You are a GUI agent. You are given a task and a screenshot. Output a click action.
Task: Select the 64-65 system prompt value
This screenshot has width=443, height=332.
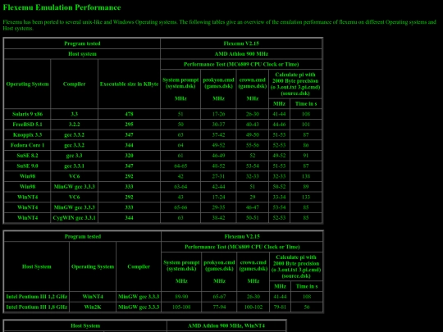tap(180, 166)
